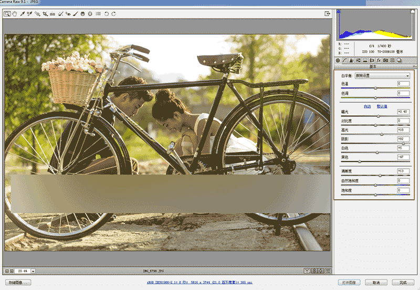Click the clarity (清晰度) value field
This screenshot has width=420, height=290.
(x=403, y=171)
